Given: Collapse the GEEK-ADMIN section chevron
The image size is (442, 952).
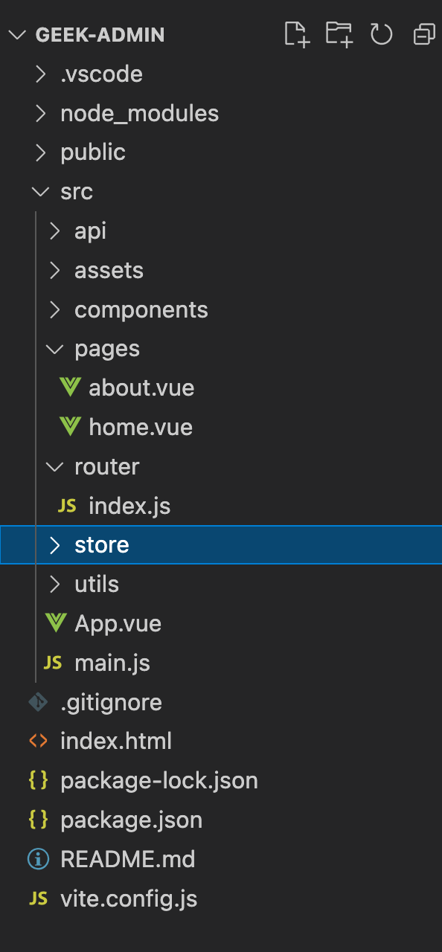Looking at the screenshot, I should click(x=16, y=33).
